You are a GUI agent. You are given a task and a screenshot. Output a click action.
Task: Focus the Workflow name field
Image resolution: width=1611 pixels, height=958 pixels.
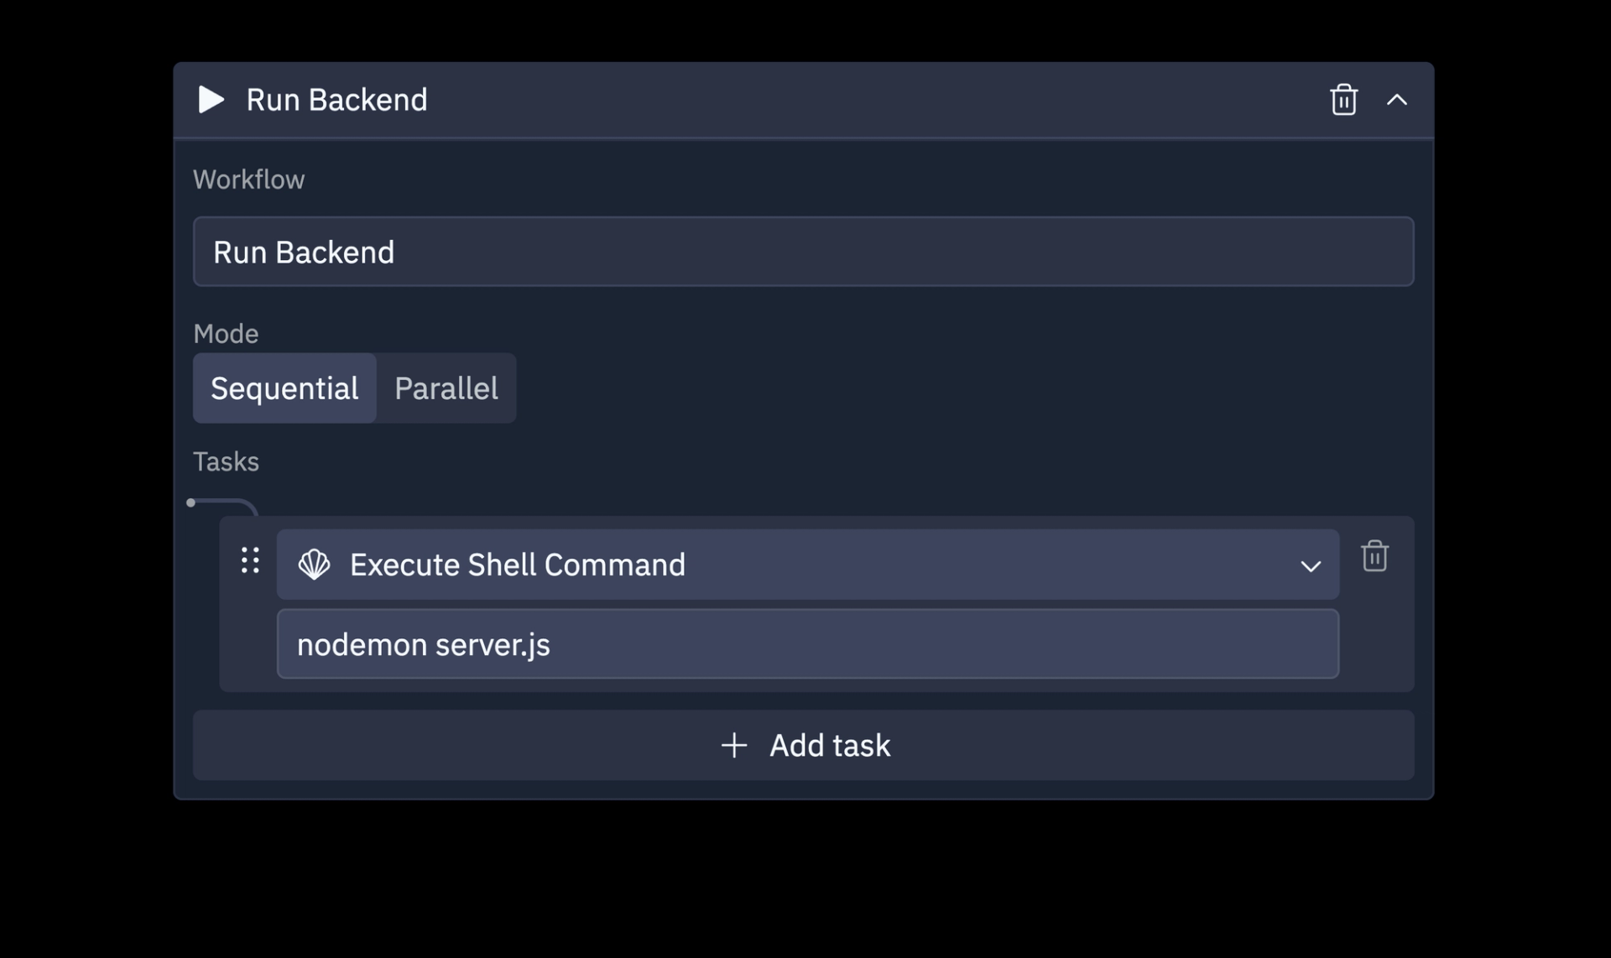(804, 252)
